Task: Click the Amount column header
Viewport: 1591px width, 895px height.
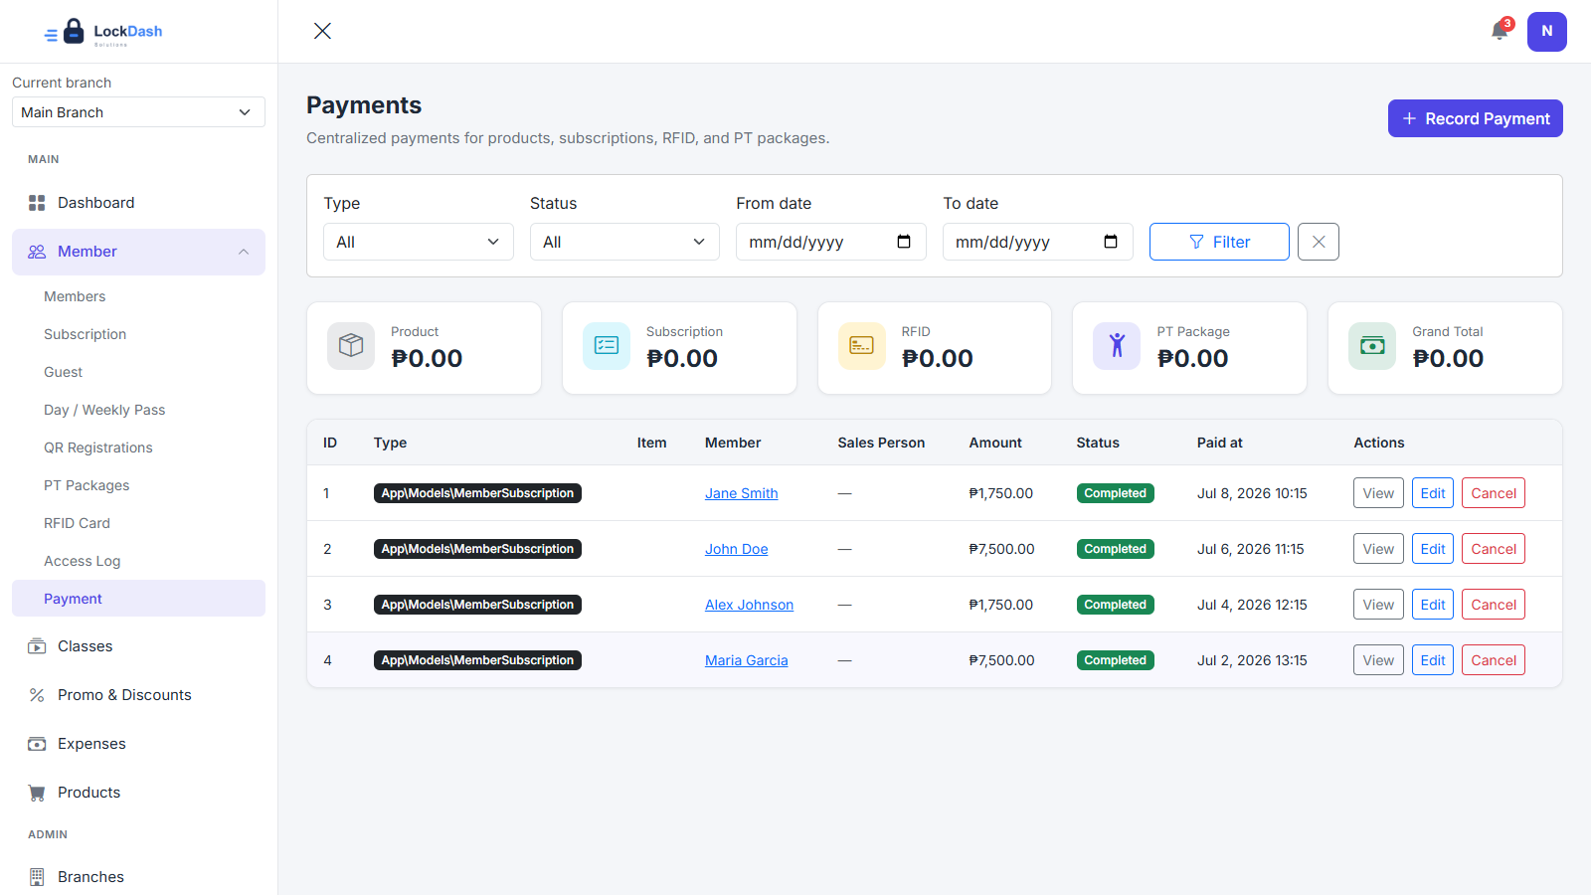Action: tap(995, 443)
